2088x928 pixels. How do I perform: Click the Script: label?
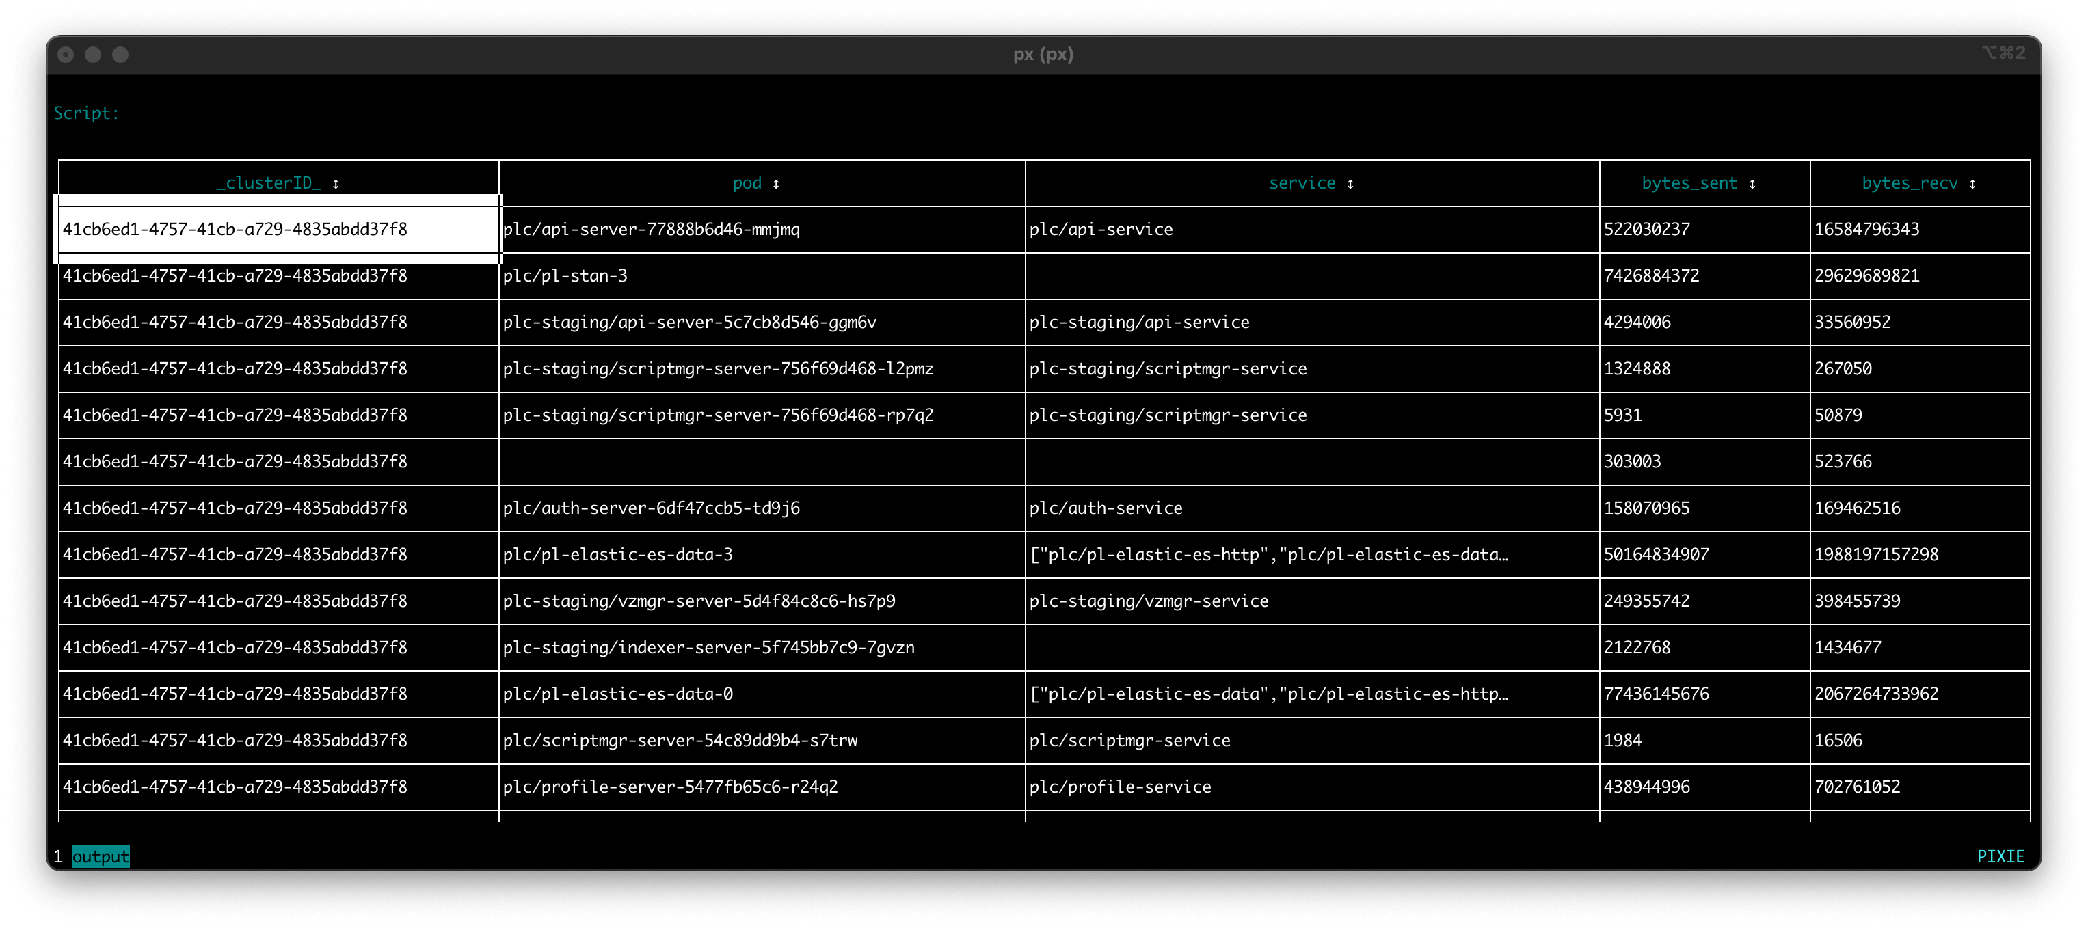(86, 113)
